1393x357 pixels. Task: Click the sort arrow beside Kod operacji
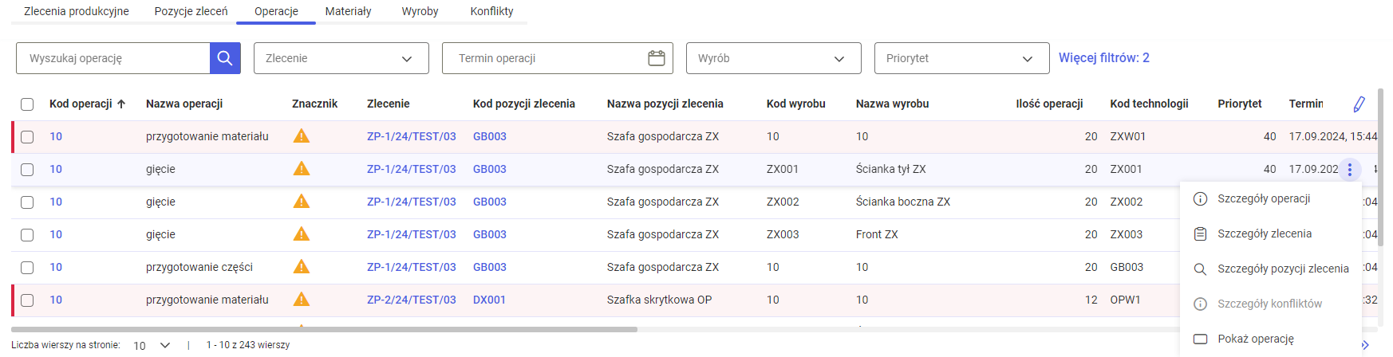pyautogui.click(x=121, y=104)
